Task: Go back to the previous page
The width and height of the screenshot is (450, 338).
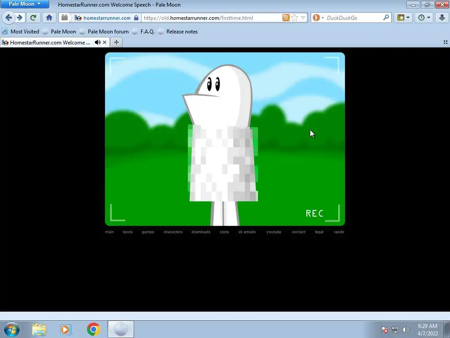Action: pos(9,18)
